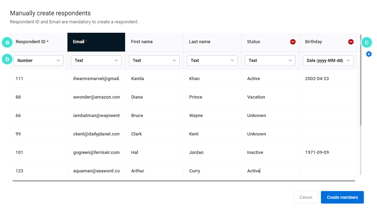Viewport: 377px width, 210px height.
Task: Click the ckent@dailyplanet email cell
Action: [96, 134]
